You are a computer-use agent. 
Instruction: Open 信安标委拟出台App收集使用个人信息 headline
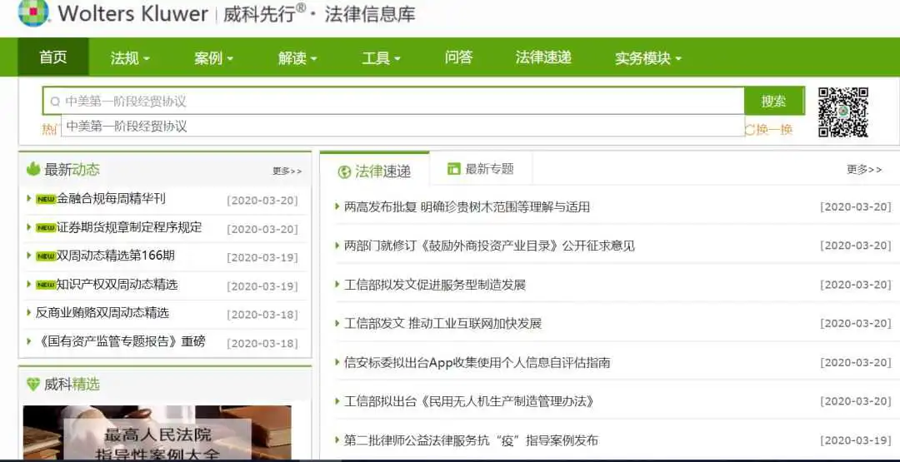[x=477, y=362]
